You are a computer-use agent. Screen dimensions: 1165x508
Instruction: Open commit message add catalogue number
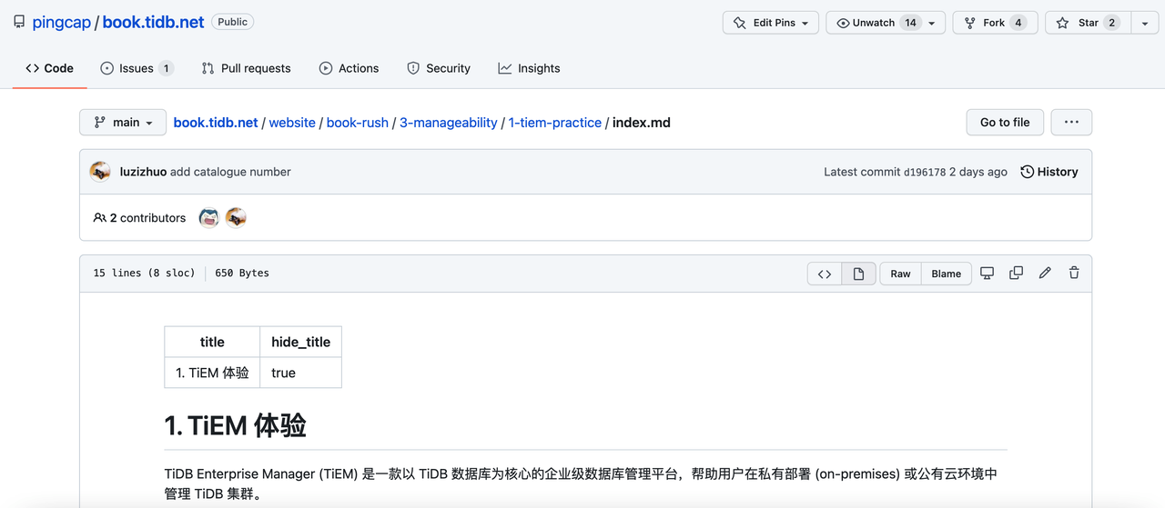(230, 172)
